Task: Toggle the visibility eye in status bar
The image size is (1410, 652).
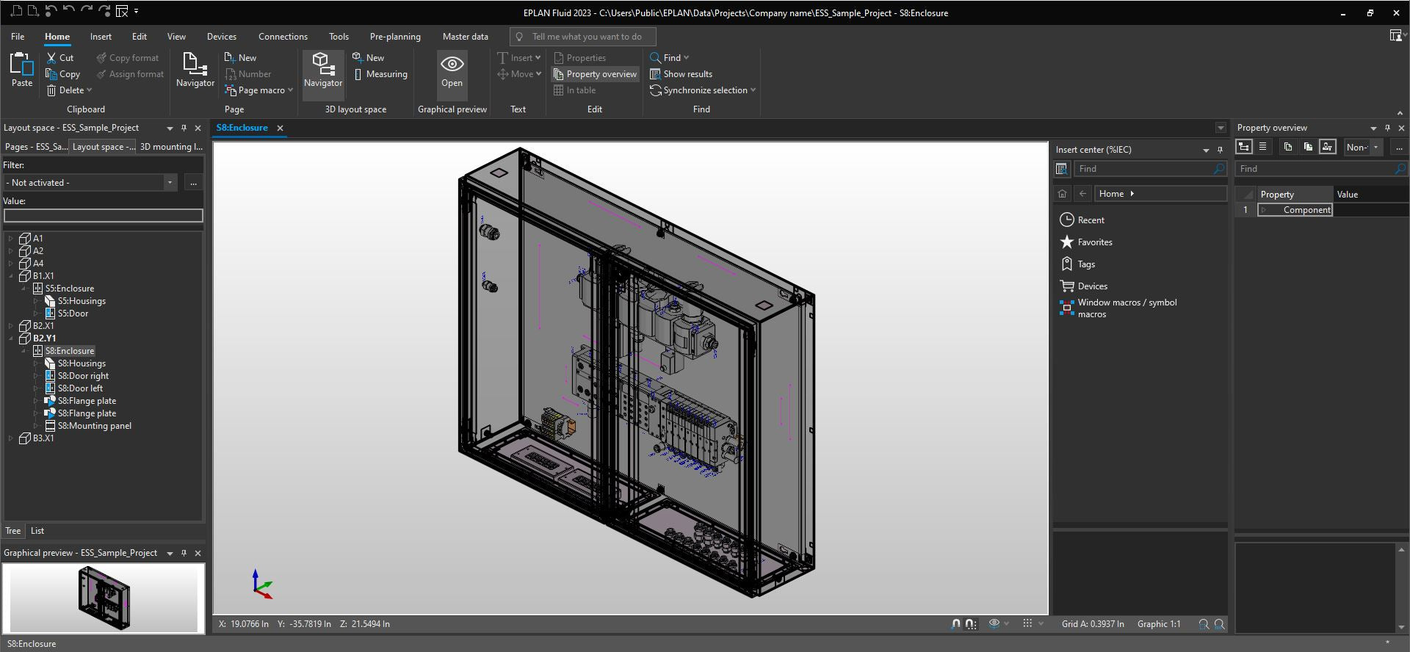Action: pyautogui.click(x=994, y=623)
